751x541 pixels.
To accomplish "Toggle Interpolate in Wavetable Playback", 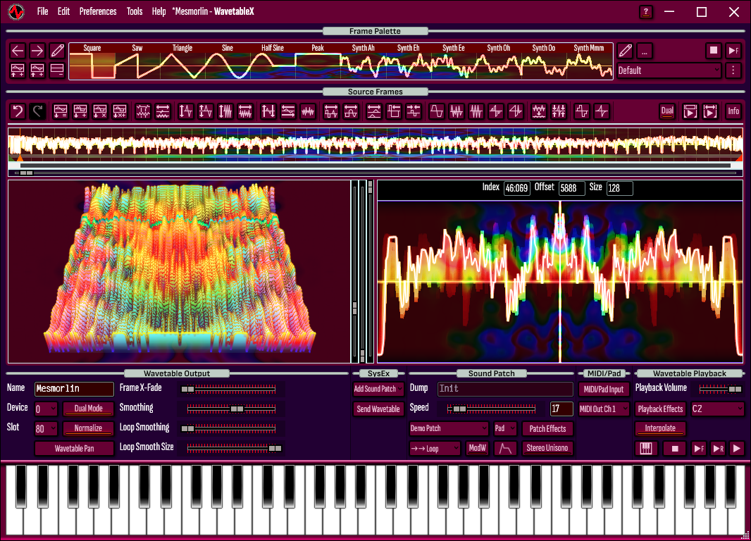I will [660, 428].
